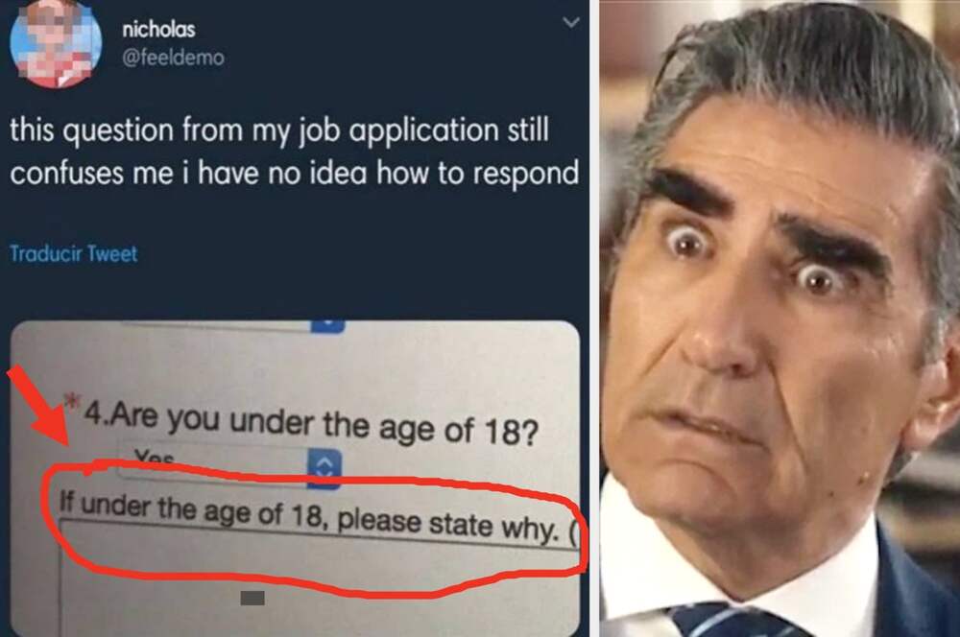
Task: Open the nicholas display name
Action: 158,29
